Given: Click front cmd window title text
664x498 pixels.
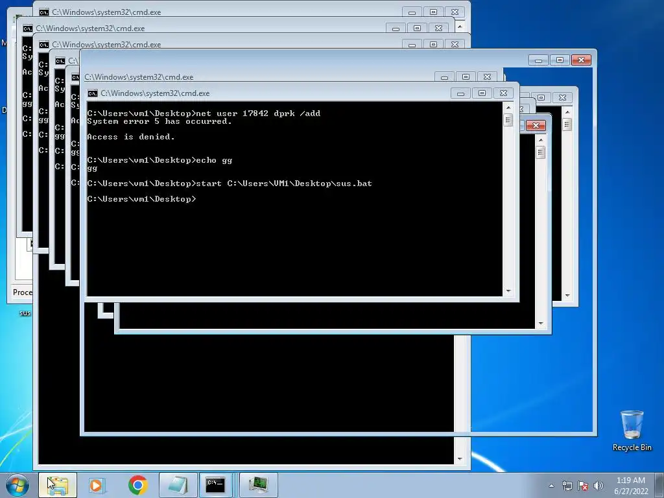Looking at the screenshot, I should click(x=155, y=93).
